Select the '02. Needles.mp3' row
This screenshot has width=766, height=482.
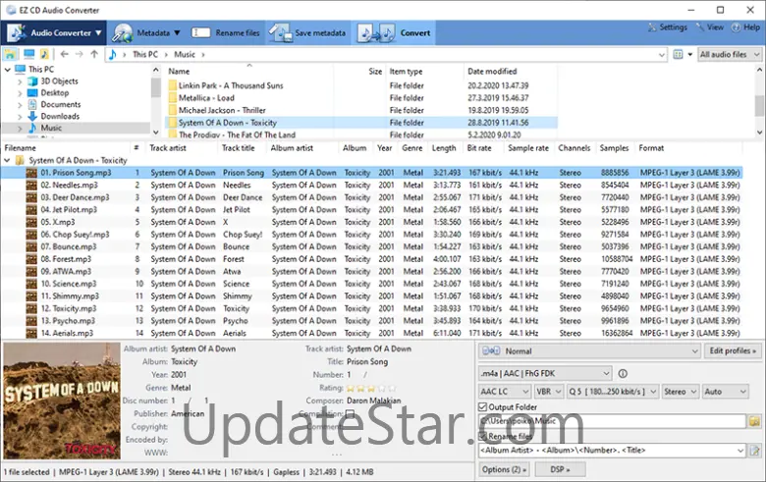[x=371, y=186]
